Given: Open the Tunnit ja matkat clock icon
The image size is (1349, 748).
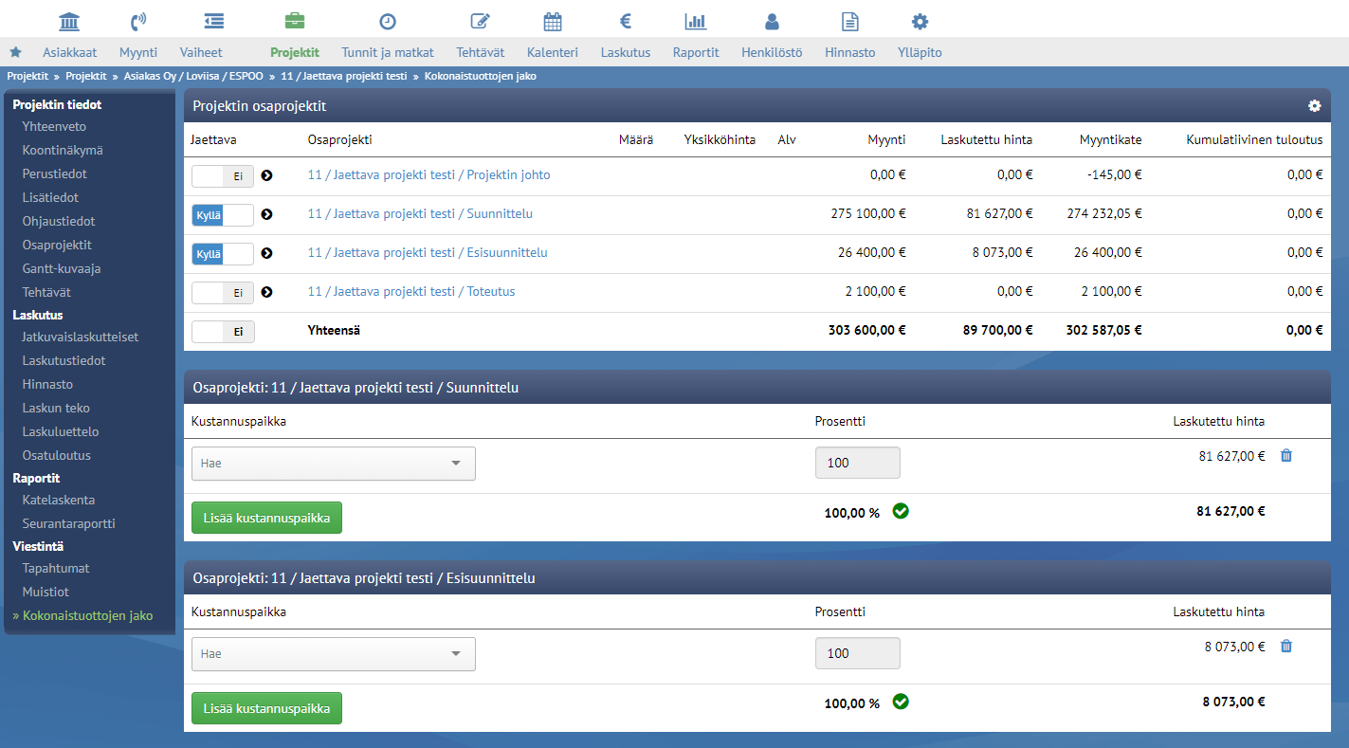Looking at the screenshot, I should [387, 21].
